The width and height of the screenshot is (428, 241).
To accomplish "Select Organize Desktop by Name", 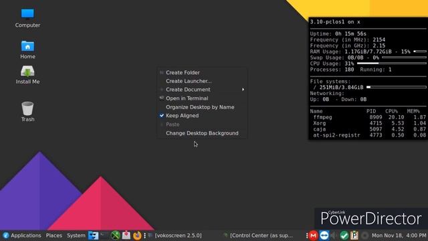I will [x=202, y=107].
